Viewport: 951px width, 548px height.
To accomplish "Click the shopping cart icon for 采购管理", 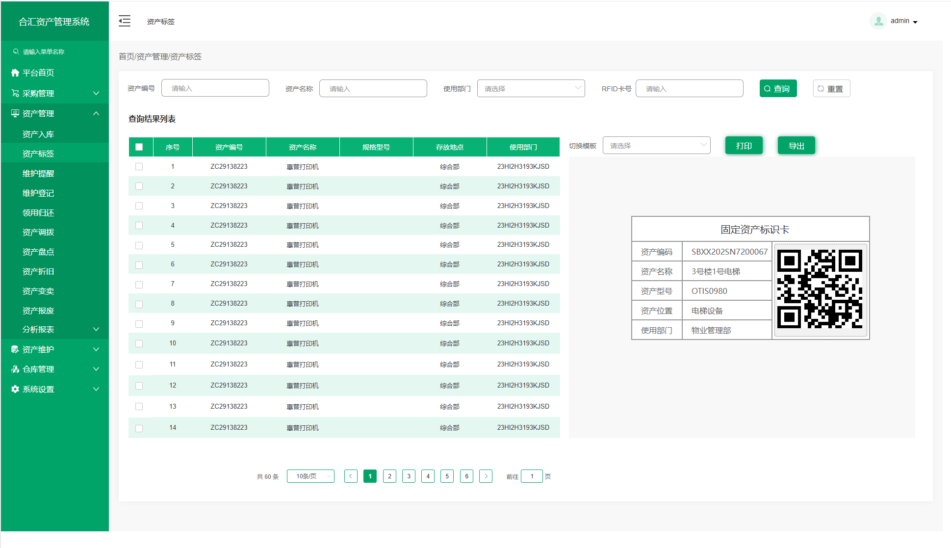I will tap(15, 93).
